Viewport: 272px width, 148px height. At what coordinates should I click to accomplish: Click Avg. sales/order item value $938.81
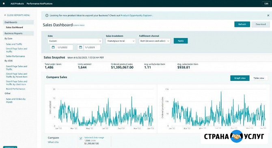tap(183, 68)
